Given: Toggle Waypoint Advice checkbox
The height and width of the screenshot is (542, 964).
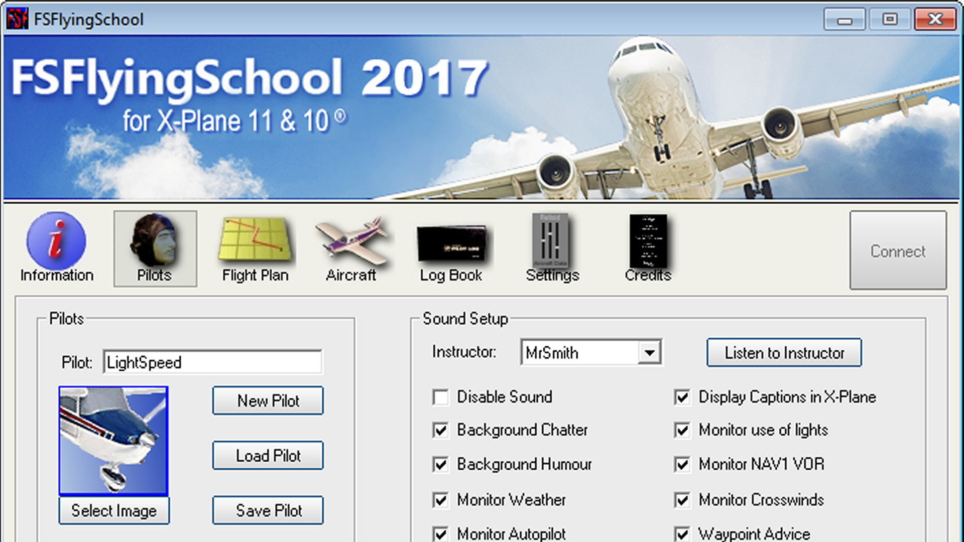Looking at the screenshot, I should pos(682,534).
